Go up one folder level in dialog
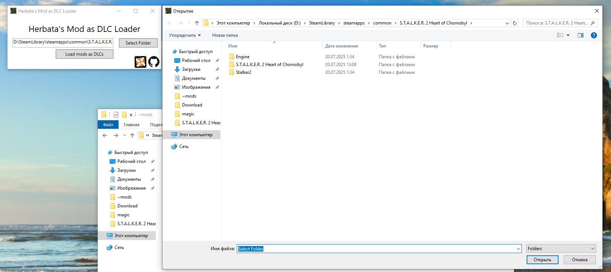 pos(197,23)
